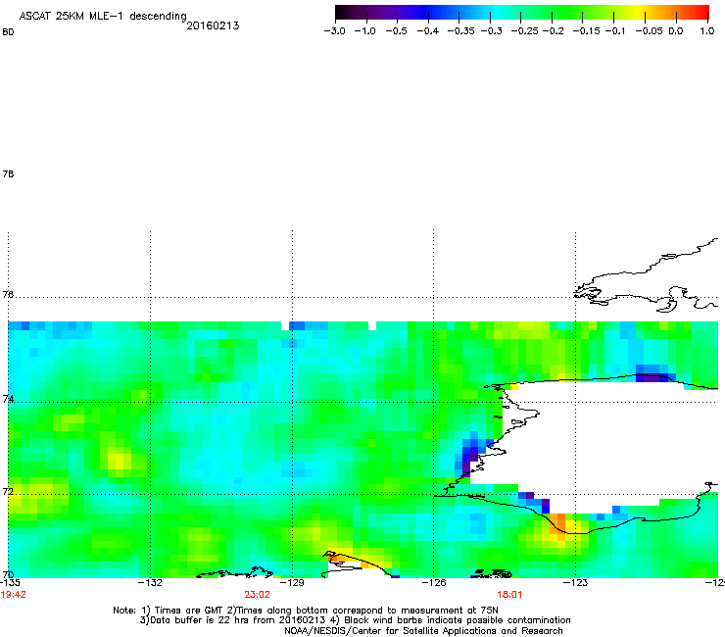725x637 pixels.
Task: Click the note line about times being GMT
Action: coord(306,611)
